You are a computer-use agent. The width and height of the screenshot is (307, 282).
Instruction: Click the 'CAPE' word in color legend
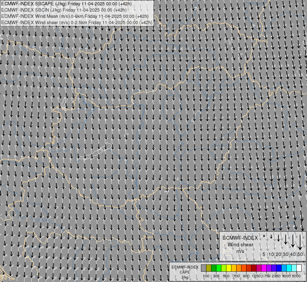(x=185, y=272)
